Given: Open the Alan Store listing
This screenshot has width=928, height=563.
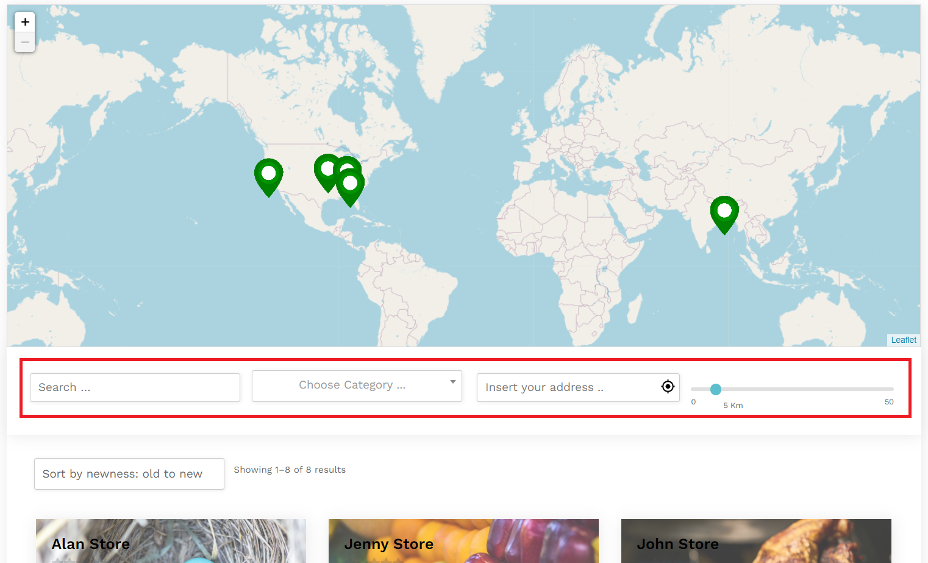Looking at the screenshot, I should click(90, 543).
